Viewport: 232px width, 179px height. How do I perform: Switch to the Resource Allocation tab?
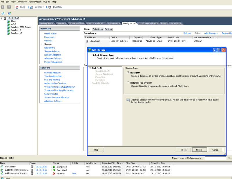96,23
